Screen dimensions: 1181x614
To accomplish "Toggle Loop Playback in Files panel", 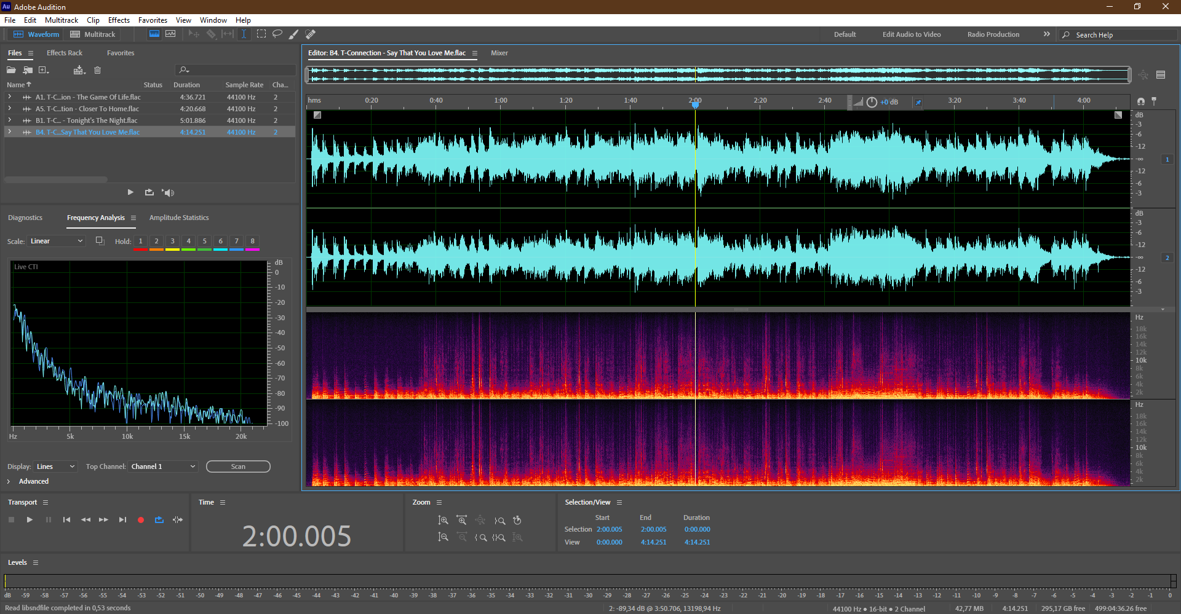I will (149, 192).
